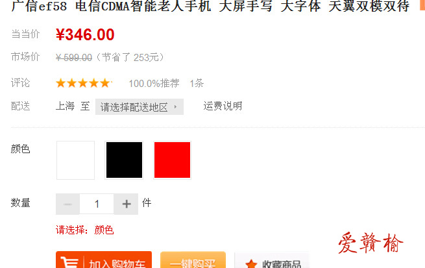Select the black color swatch
Viewport: 425px width, 268px height.
click(124, 160)
